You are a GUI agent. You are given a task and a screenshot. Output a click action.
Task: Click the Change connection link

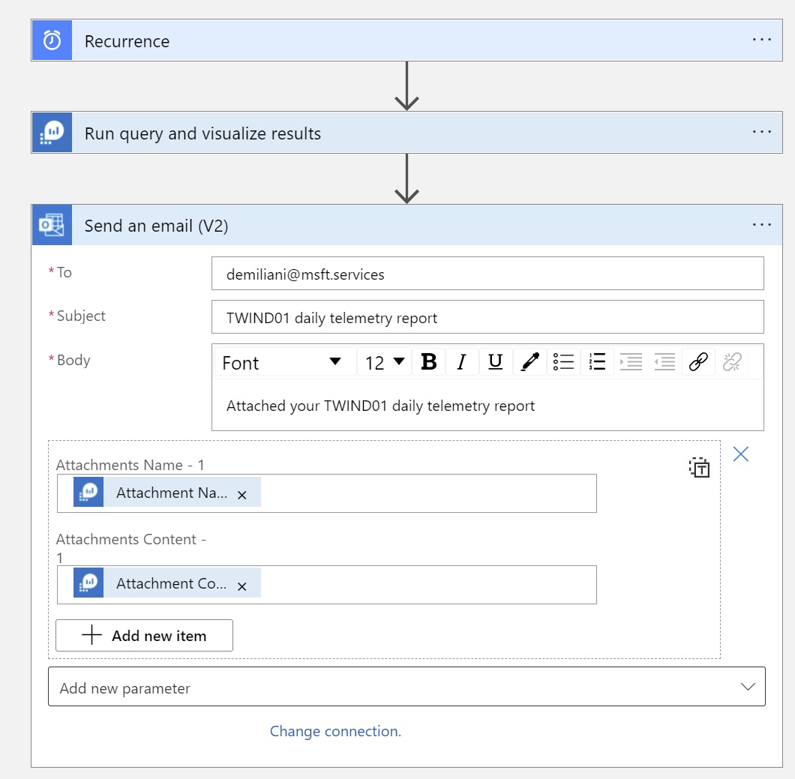coord(335,731)
